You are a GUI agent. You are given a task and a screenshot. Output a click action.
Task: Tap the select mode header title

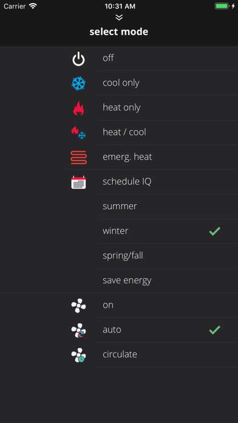tap(119, 32)
